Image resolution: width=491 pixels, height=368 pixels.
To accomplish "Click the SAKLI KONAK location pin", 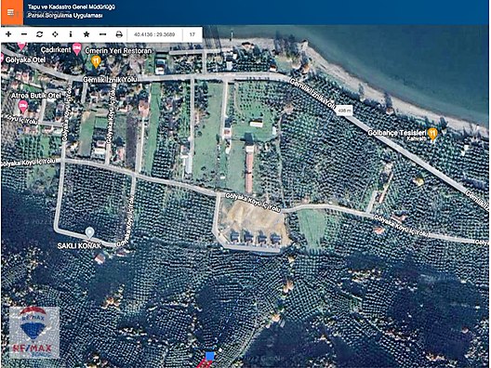I will [x=90, y=233].
